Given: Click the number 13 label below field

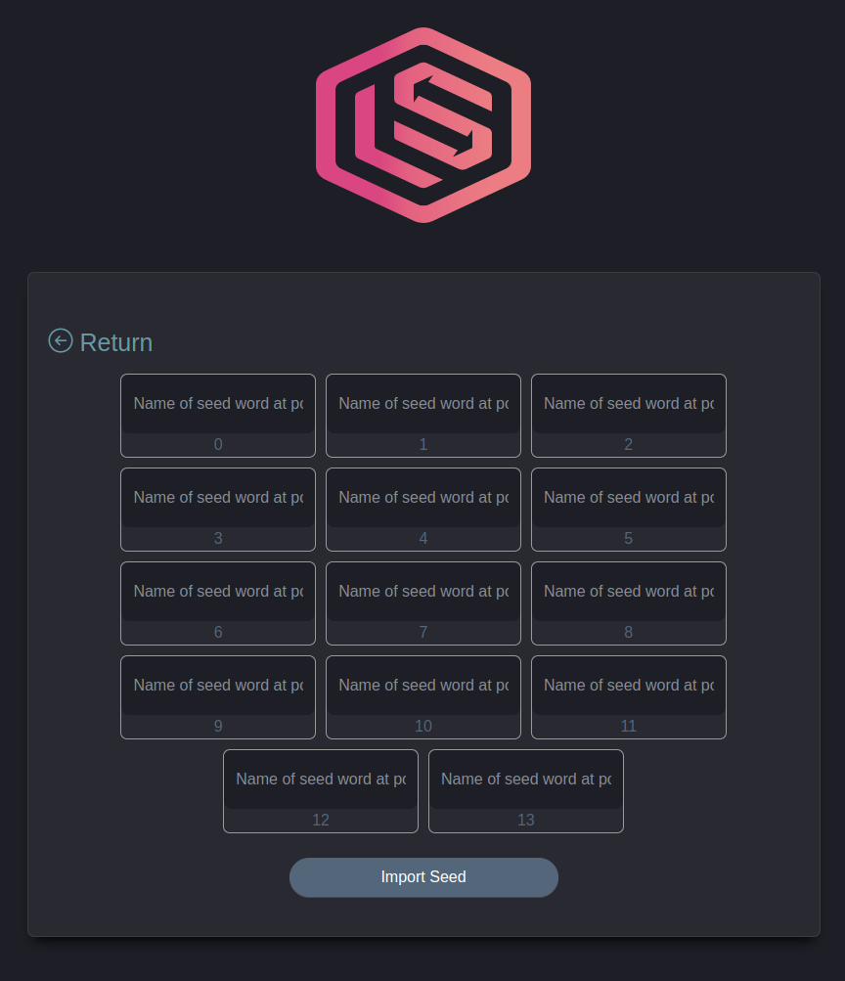Looking at the screenshot, I should 526,820.
